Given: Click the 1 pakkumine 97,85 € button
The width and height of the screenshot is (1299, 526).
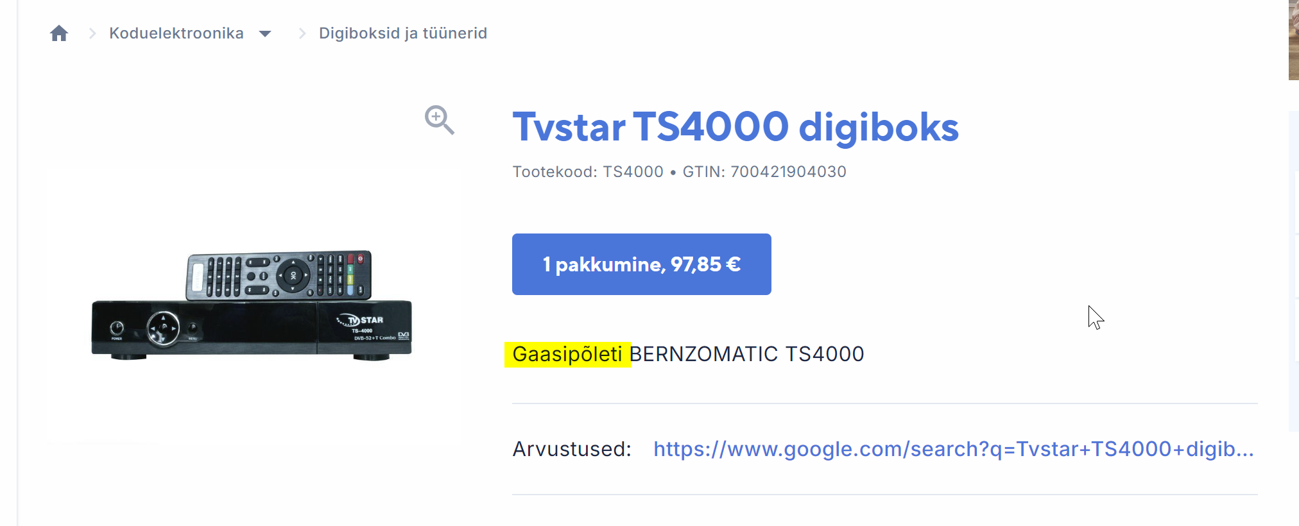Looking at the screenshot, I should coord(642,264).
